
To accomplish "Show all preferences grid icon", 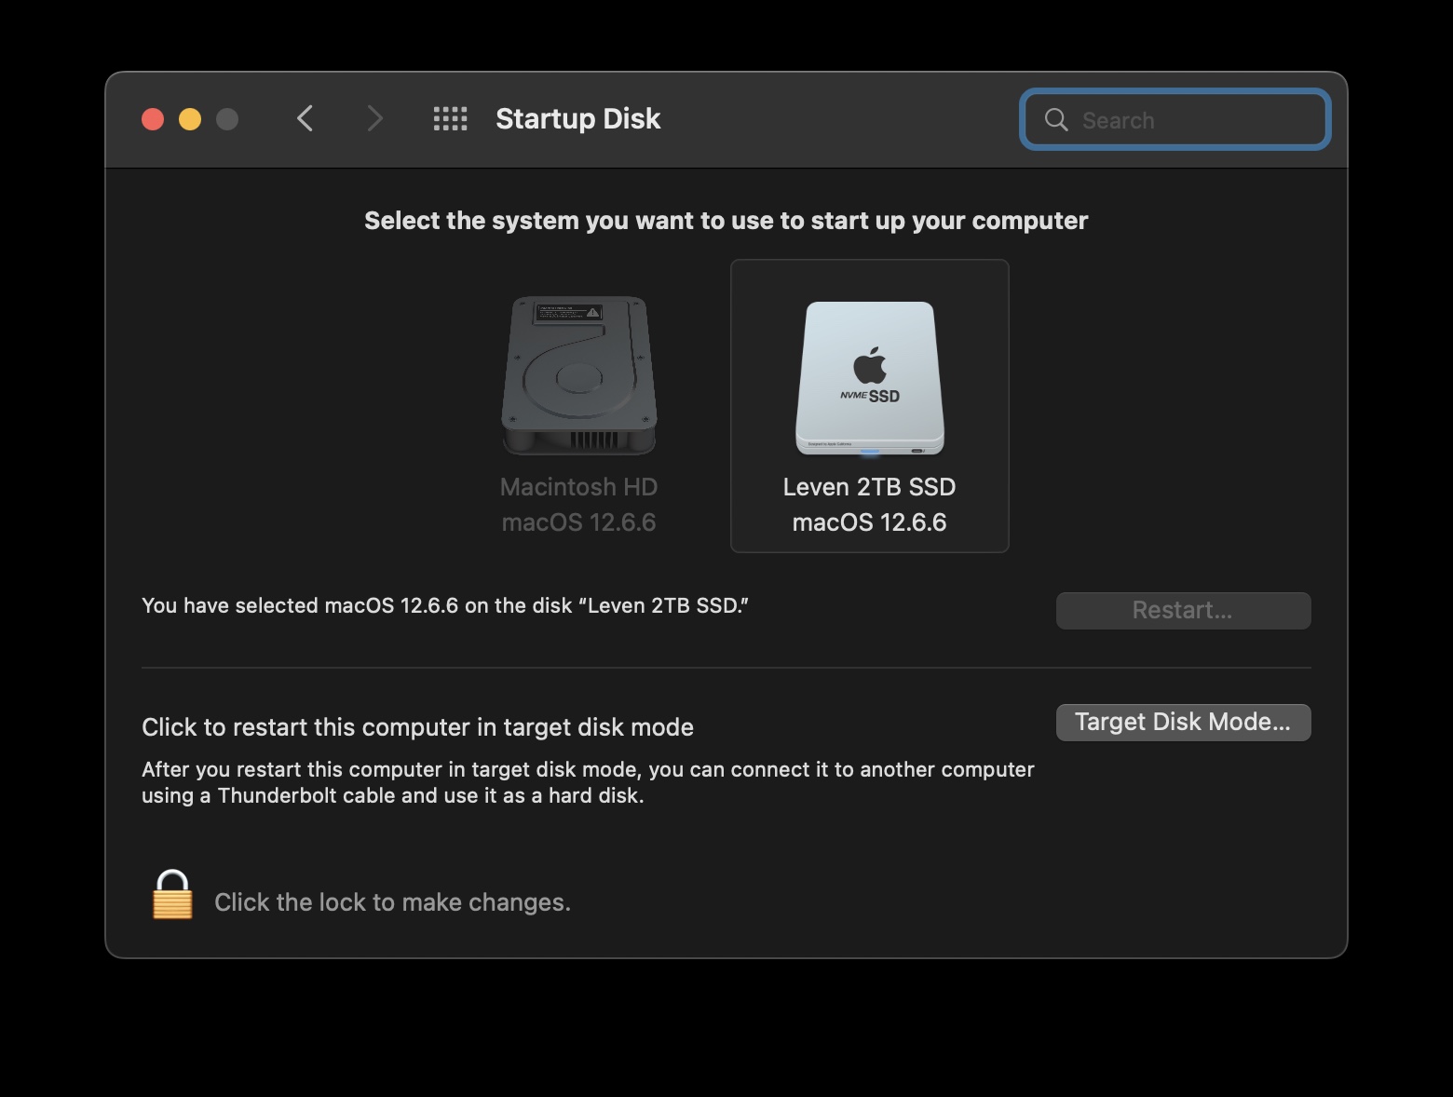I will tap(451, 118).
